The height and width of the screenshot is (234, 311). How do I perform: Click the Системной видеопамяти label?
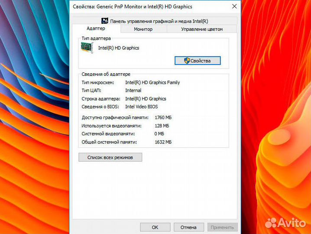coord(108,134)
